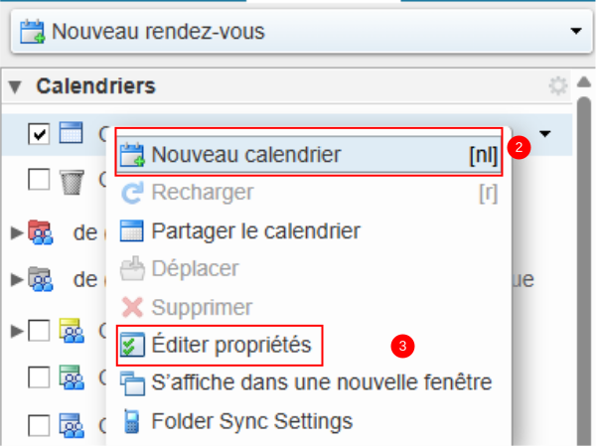Click the calendar list vertical scrollbar
The image size is (596, 446).
click(x=583, y=248)
